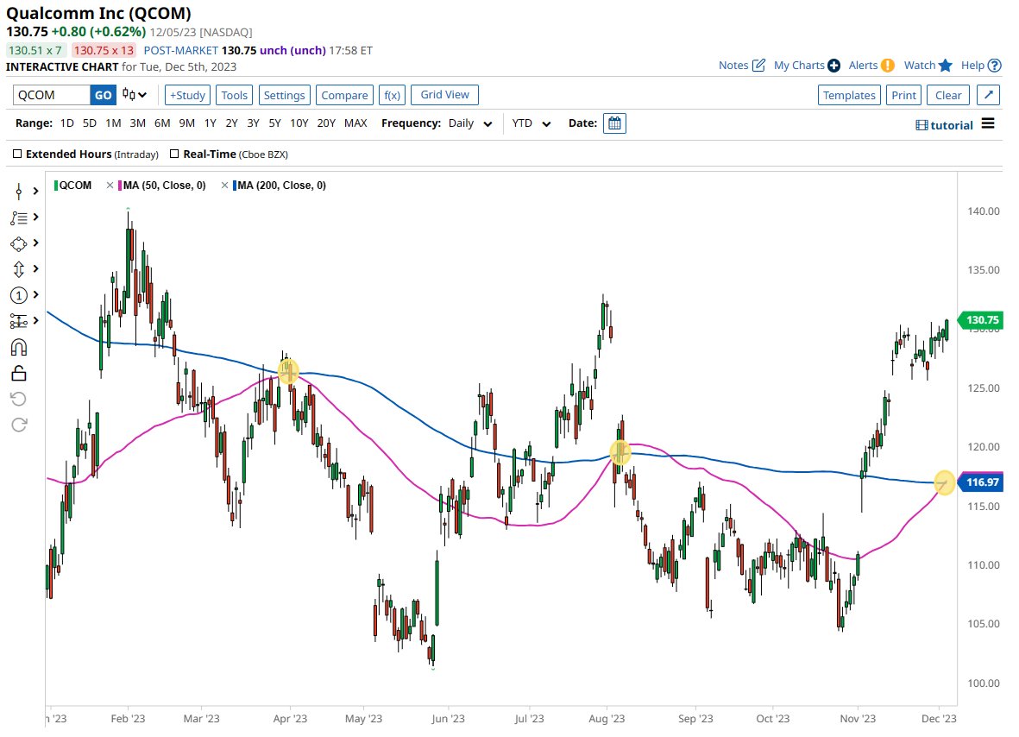
Task: Click the green QCOM legend color swatch
Action: 57,186
